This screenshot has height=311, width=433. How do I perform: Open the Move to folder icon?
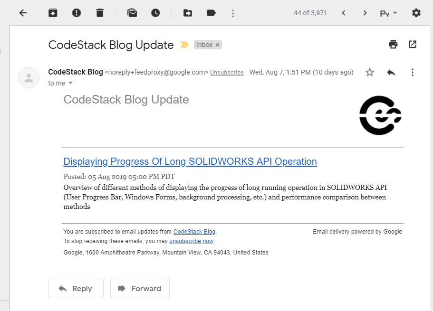[188, 13]
